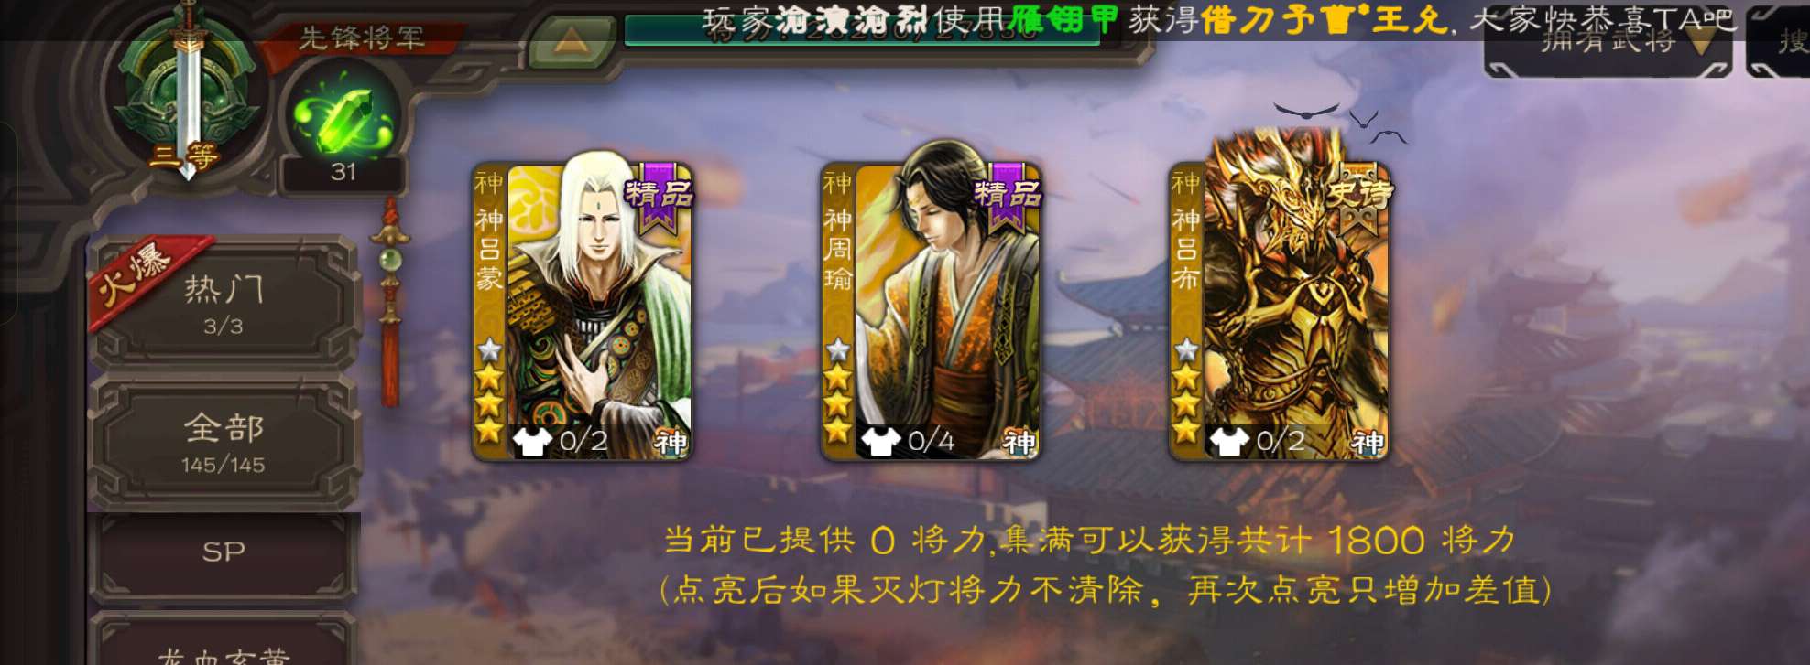Select the 全部 145/145 category tab
This screenshot has width=1810, height=665.
224,444
